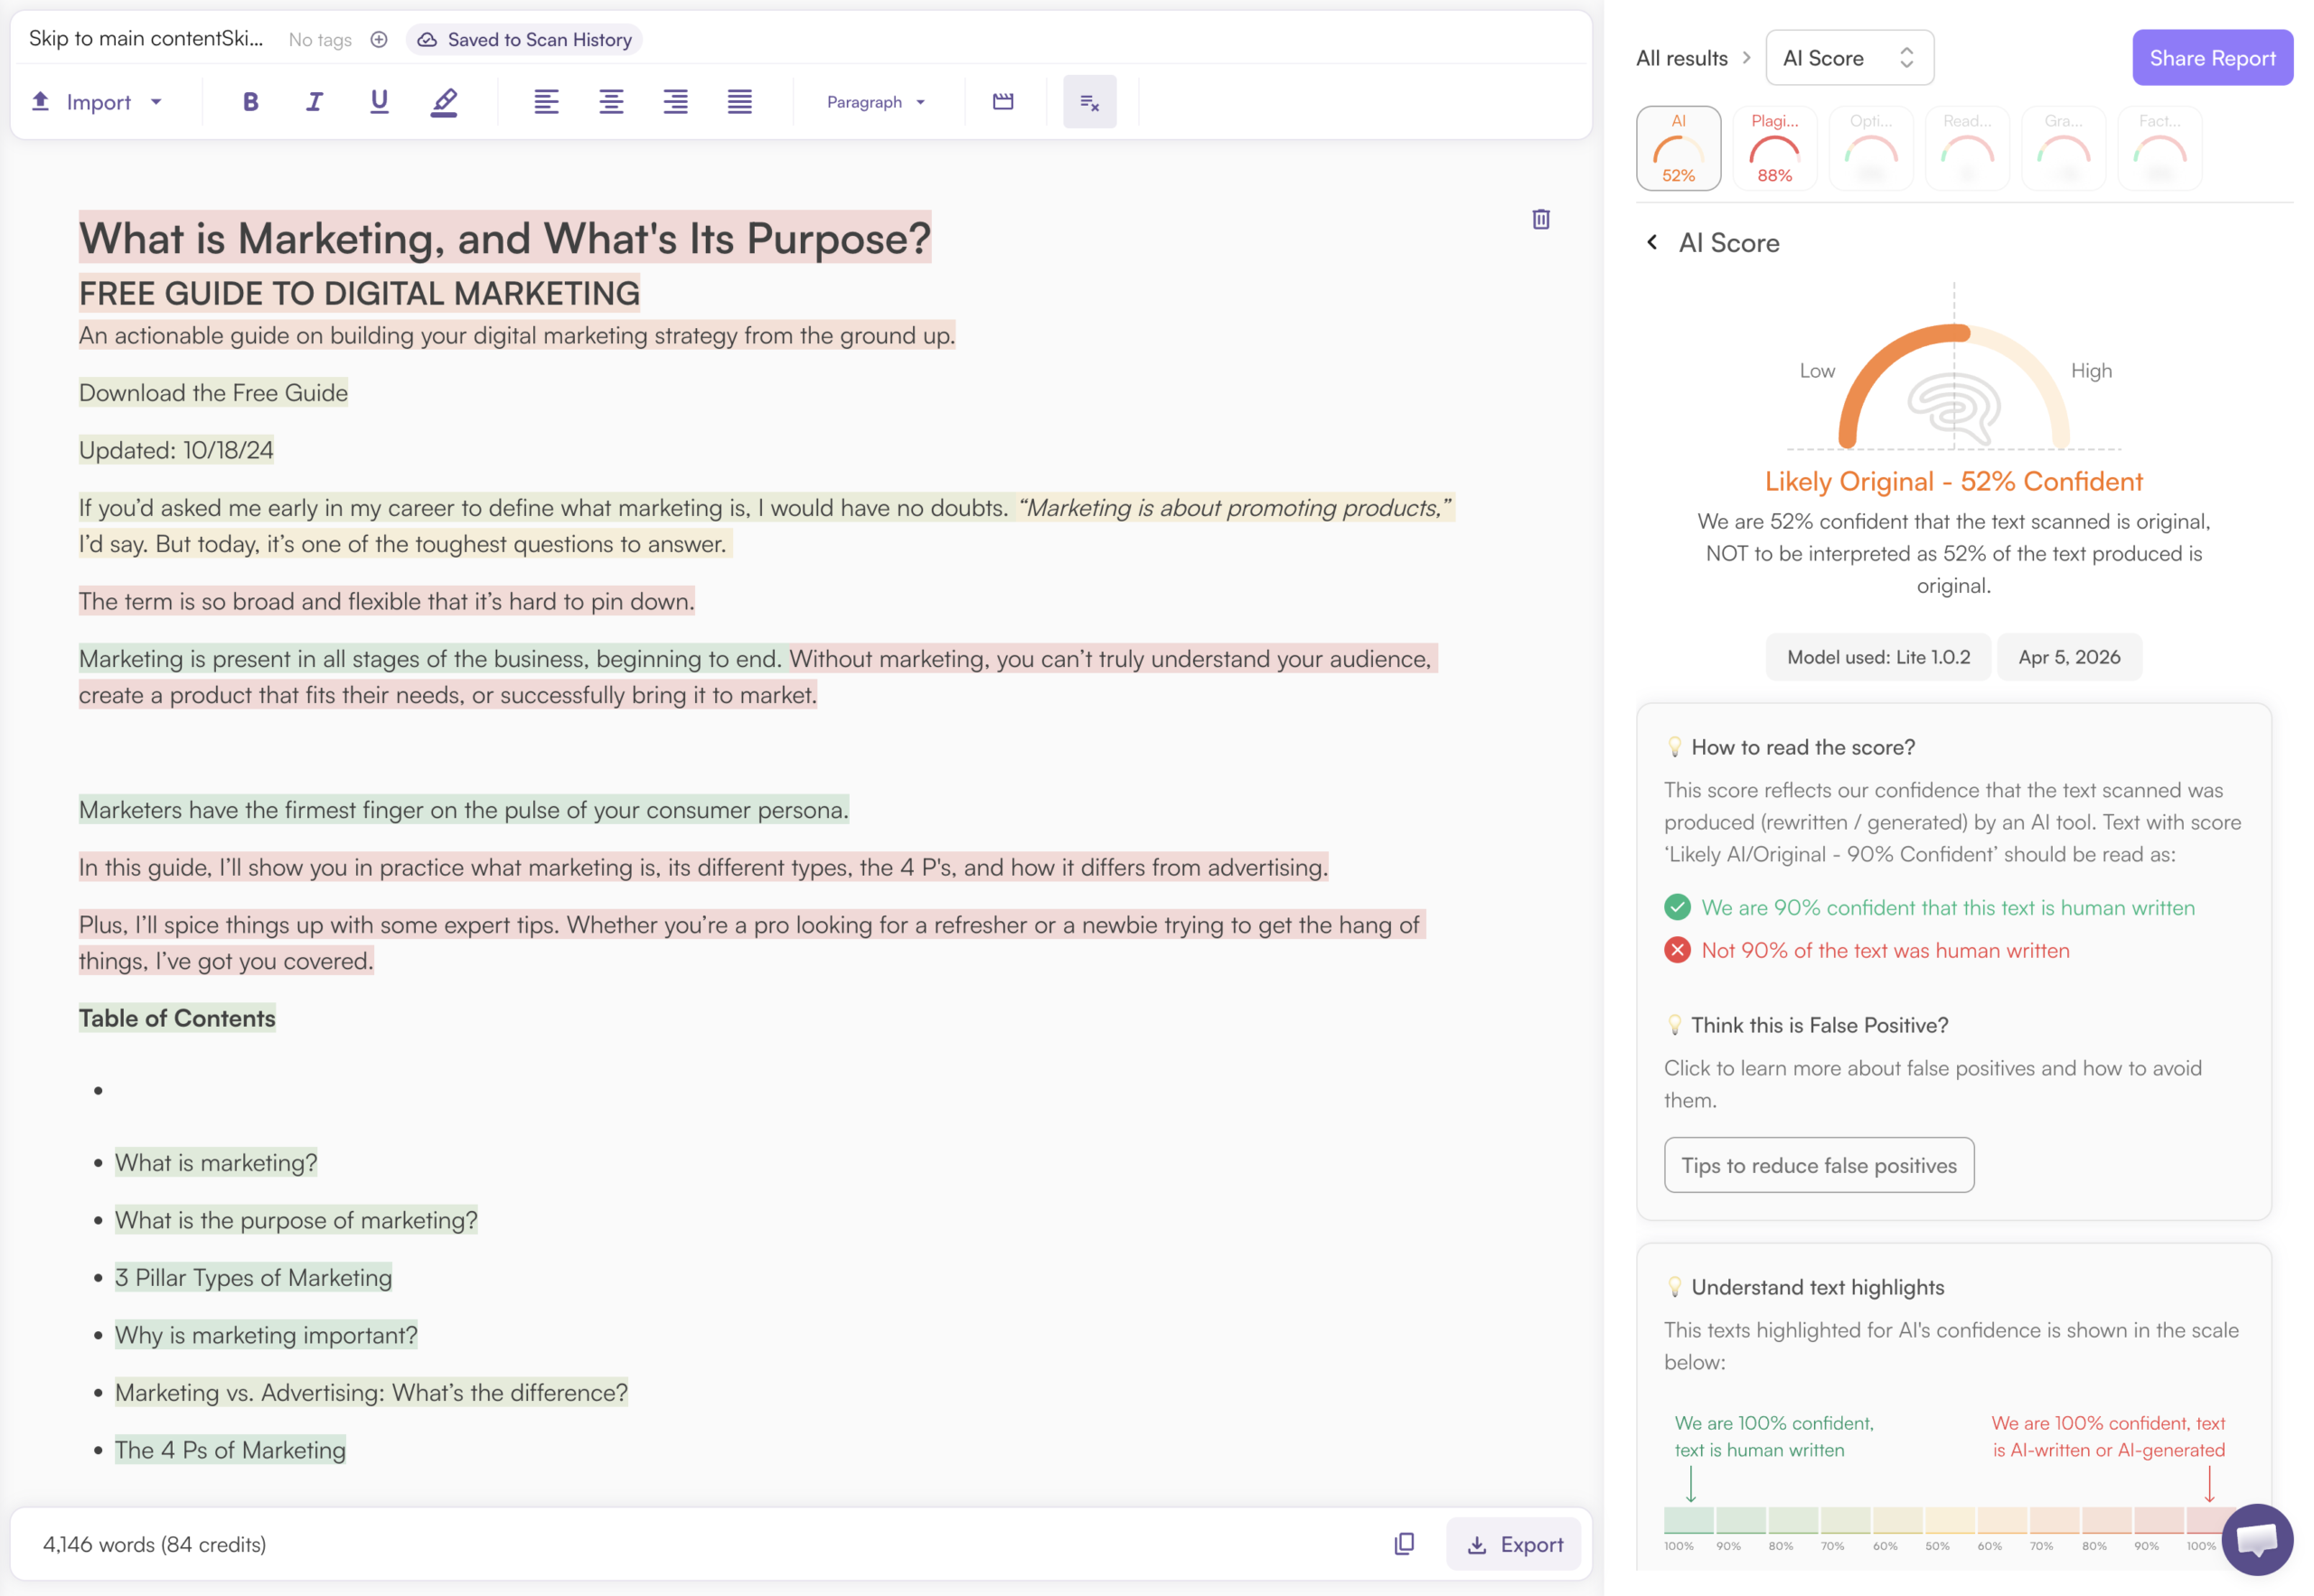The height and width of the screenshot is (1596, 2314).
Task: Justify the text alignment
Action: coord(739,101)
